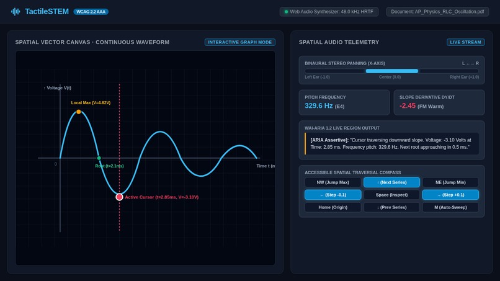The width and height of the screenshot is (500, 281).
Task: Start the M (Auto-Sweep) button
Action: click(450, 207)
